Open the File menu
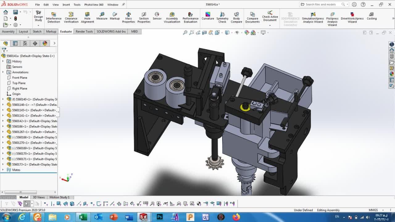The width and height of the screenshot is (395, 222). (37, 5)
